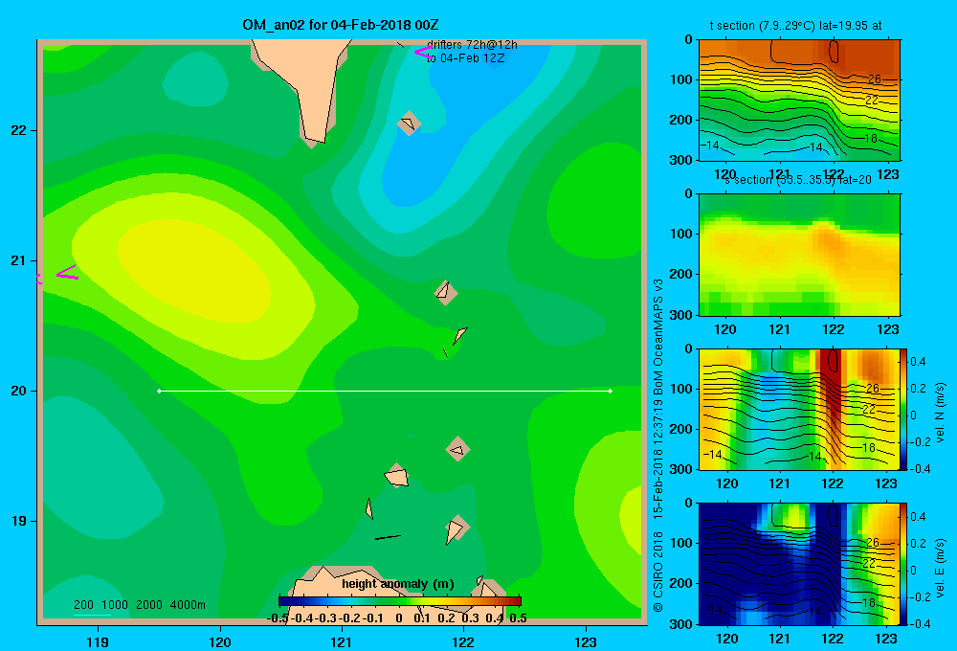Screen dimensions: 957x651
Task: Click the "vel. N (m/s)" axis label
Action: 940,412
